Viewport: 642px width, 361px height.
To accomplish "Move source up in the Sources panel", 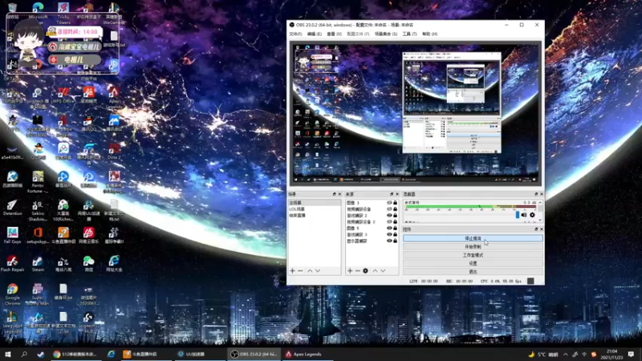I will 375,270.
